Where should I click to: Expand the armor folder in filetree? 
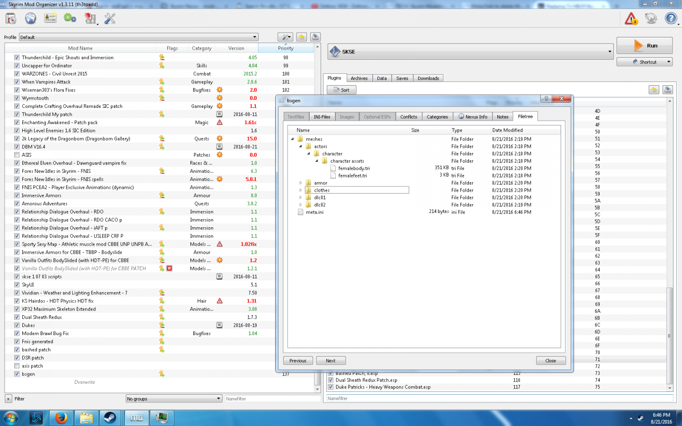pyautogui.click(x=300, y=183)
